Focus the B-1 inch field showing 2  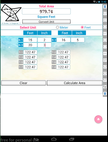click(44, 40)
